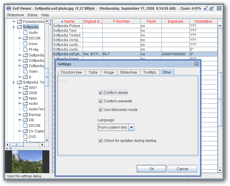Toggle the Confirm overwrite checkbox

tap(101, 101)
